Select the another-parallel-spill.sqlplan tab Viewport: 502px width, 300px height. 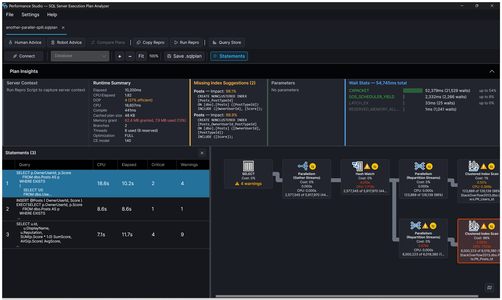[32, 27]
